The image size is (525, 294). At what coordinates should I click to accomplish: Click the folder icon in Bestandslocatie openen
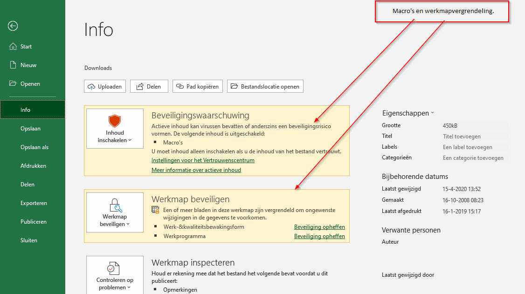coord(234,86)
